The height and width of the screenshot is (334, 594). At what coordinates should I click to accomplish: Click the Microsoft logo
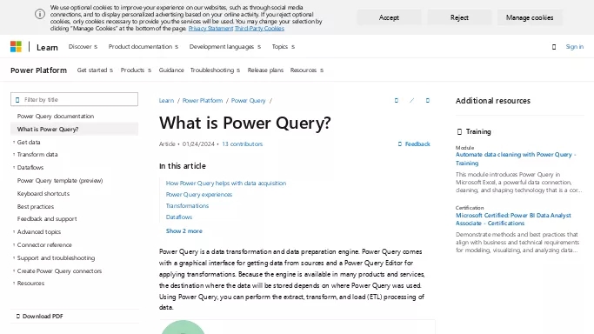16,47
